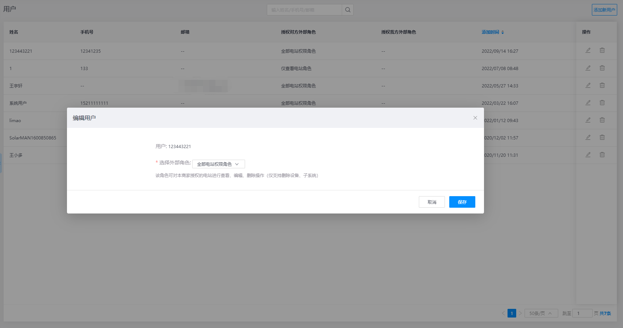Click the delete trash icon for user limao
Screen dimensions: 623x328
[x=602, y=120]
